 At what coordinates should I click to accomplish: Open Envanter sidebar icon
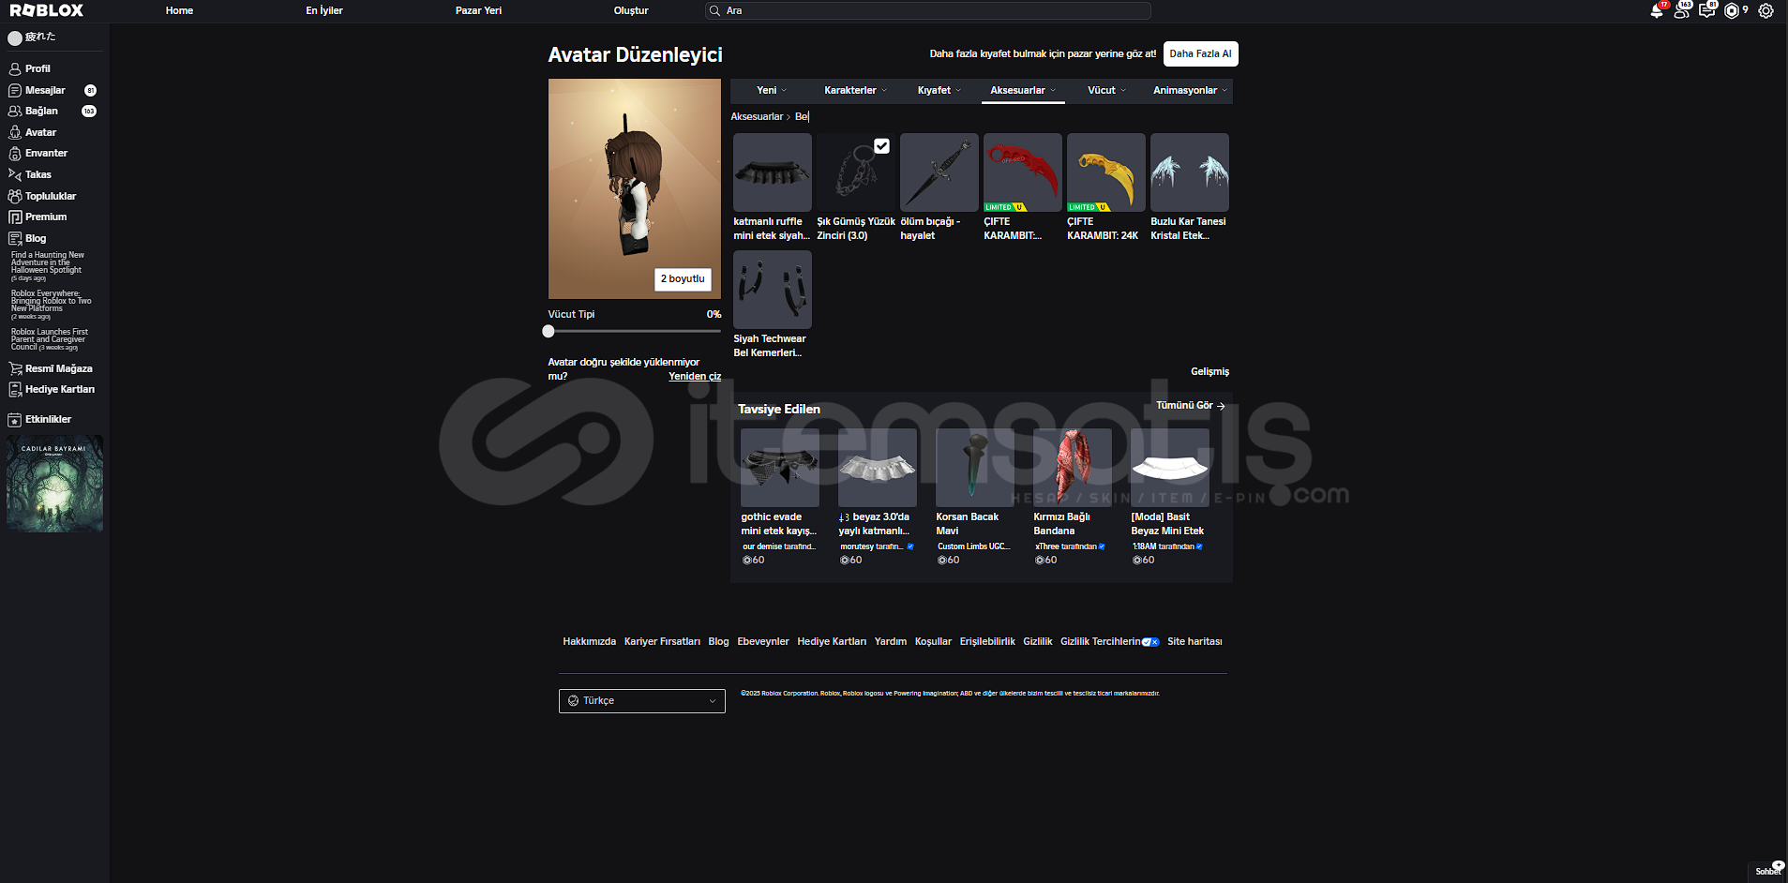pos(15,153)
